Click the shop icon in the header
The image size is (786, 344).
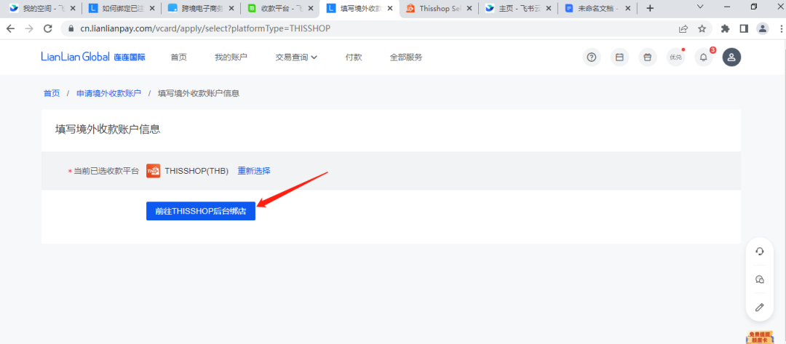point(648,57)
